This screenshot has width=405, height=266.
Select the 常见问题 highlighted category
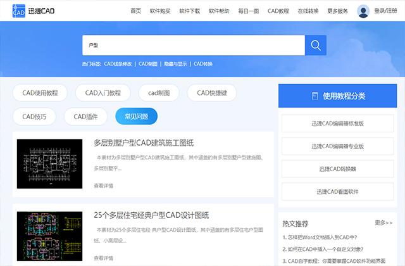coord(137,117)
